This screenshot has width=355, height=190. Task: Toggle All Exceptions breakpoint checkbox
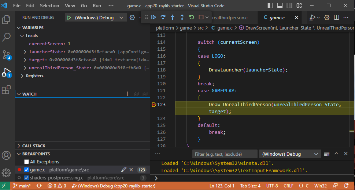tap(26, 162)
